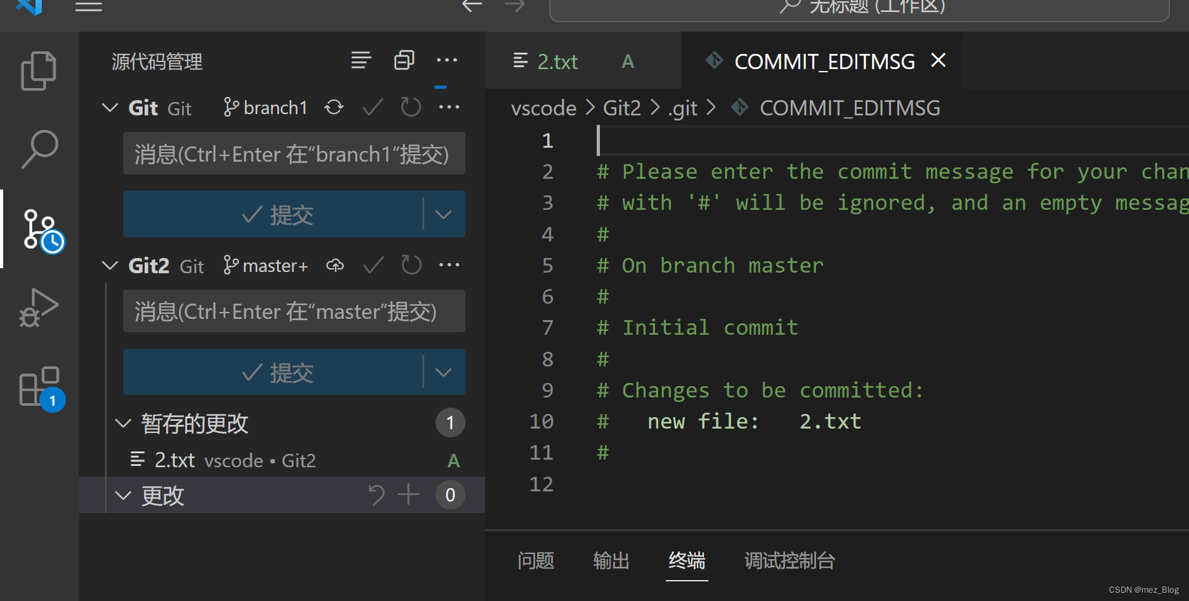Click branch1 branch name in Git repository

266,108
